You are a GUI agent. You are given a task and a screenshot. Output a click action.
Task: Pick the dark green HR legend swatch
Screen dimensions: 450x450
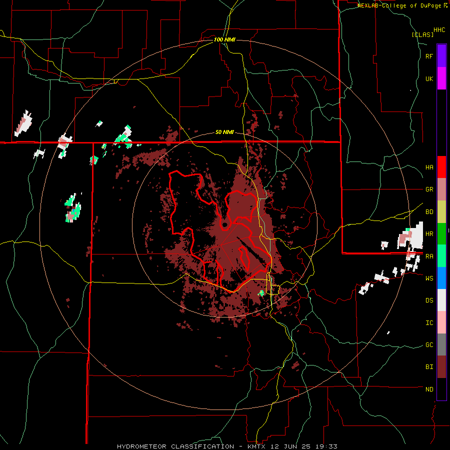[x=441, y=233]
